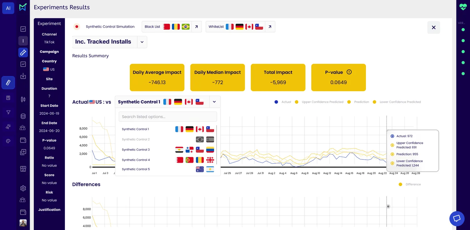Open the candlestick chart sidebar icon
Screen dimensions: 470x230
click(23, 99)
